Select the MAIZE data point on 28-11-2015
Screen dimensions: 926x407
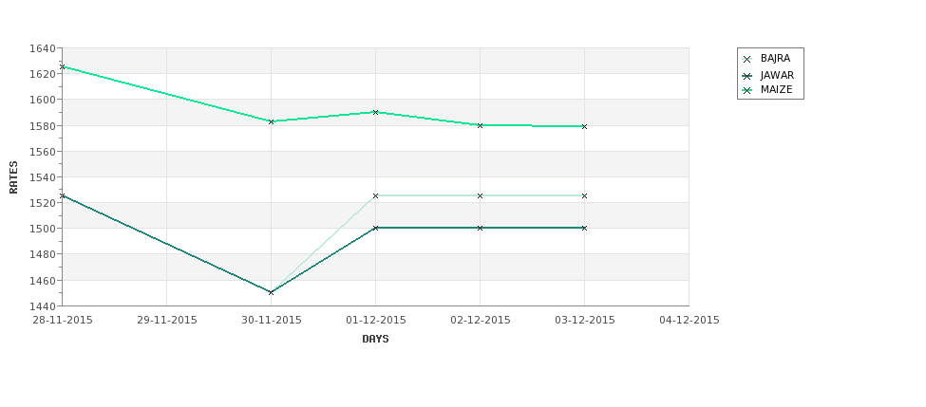point(63,66)
